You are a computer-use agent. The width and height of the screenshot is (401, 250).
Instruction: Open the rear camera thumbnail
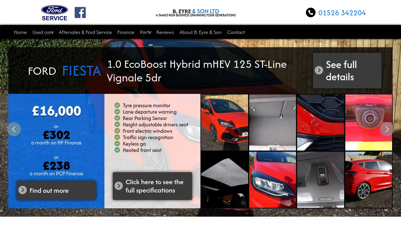click(369, 122)
